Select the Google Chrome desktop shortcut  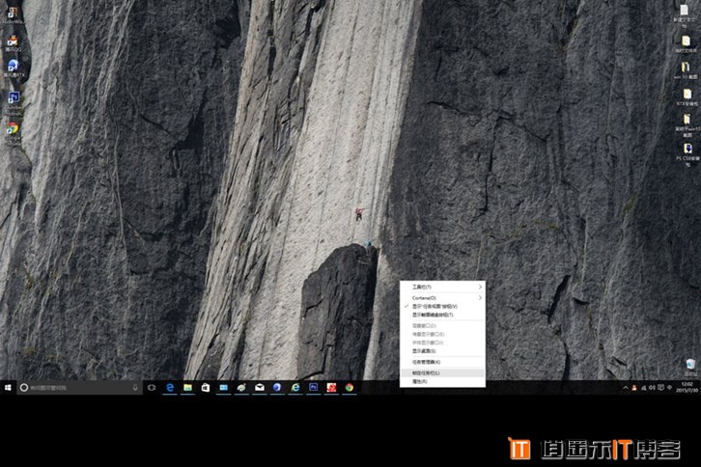tap(13, 133)
